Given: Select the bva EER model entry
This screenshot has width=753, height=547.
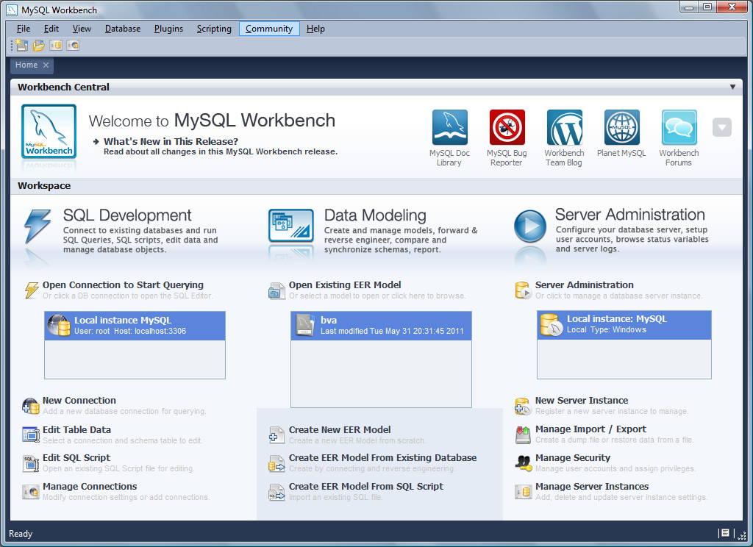Looking at the screenshot, I should pos(382,326).
